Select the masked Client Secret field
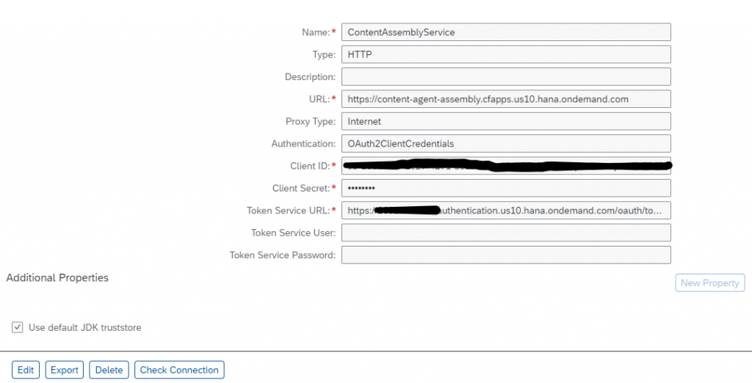Screen dimensions: 752x383 click(x=506, y=188)
